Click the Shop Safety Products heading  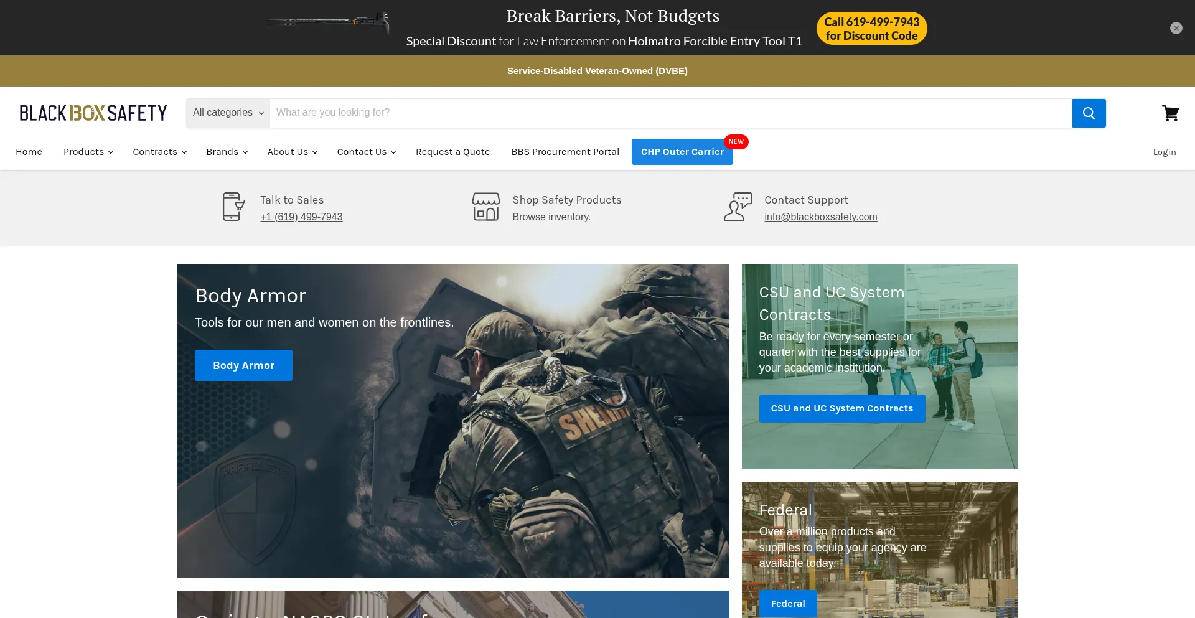point(567,200)
